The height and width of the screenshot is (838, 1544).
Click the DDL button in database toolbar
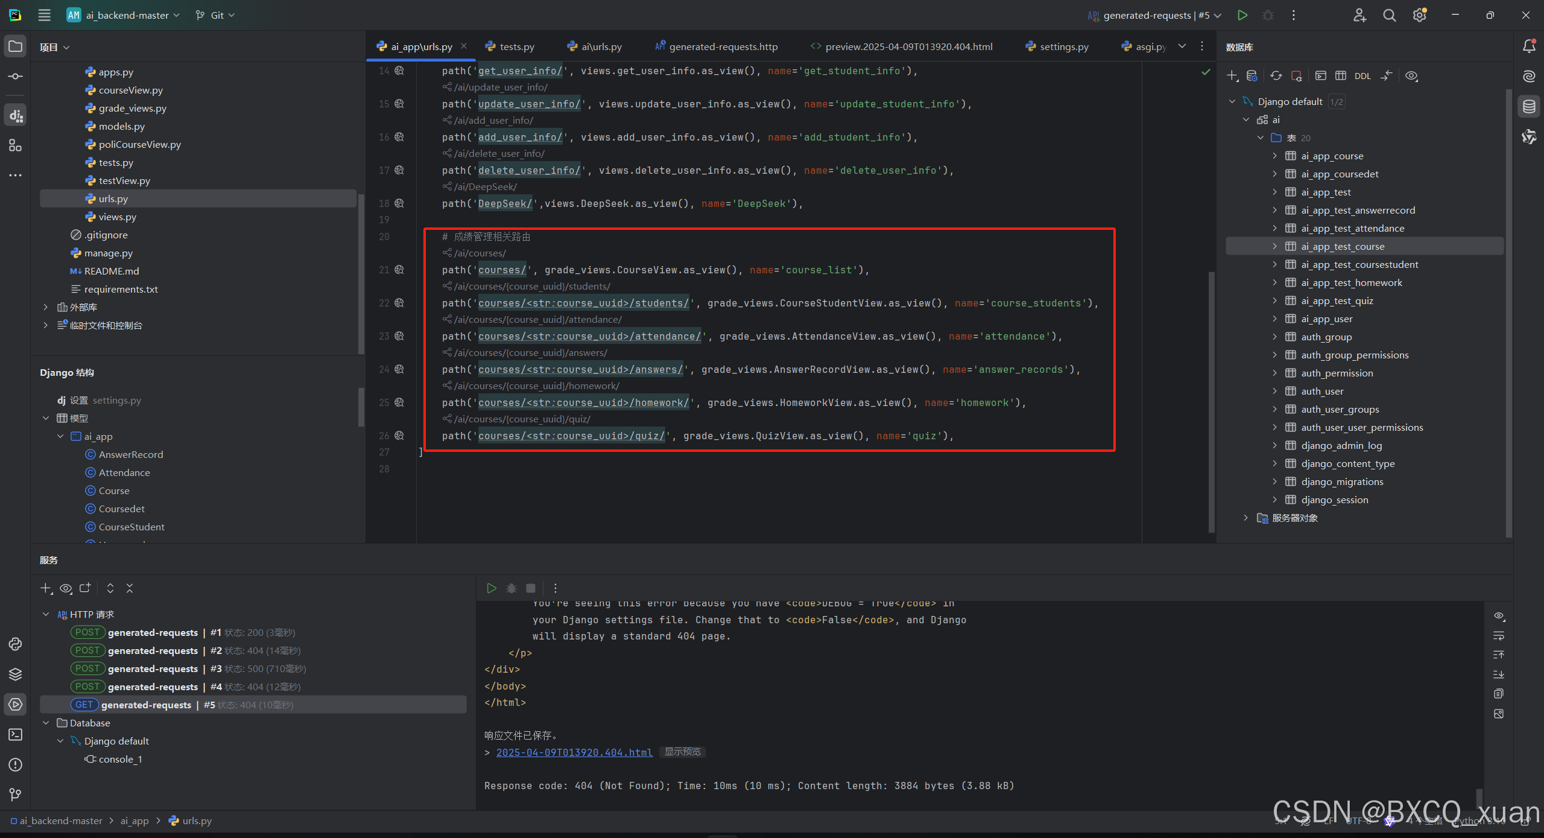point(1362,76)
